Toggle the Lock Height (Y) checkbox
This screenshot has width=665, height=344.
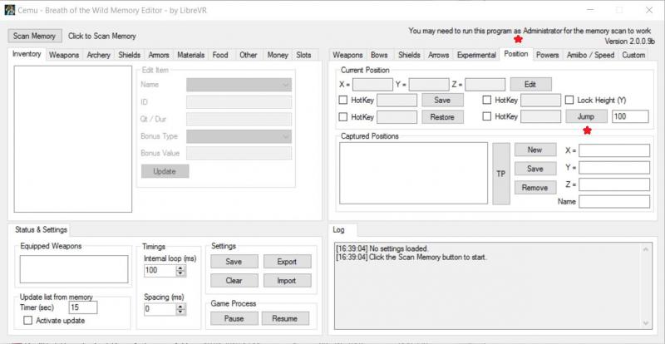(x=569, y=101)
